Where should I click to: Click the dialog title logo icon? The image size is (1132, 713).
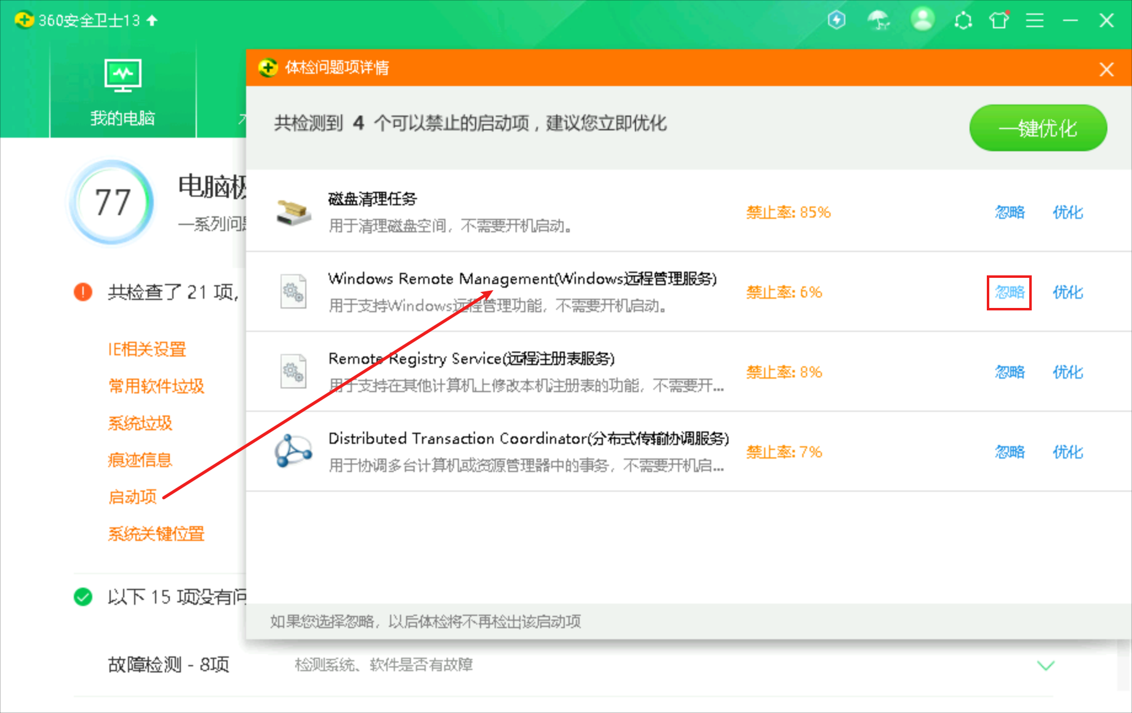click(268, 68)
